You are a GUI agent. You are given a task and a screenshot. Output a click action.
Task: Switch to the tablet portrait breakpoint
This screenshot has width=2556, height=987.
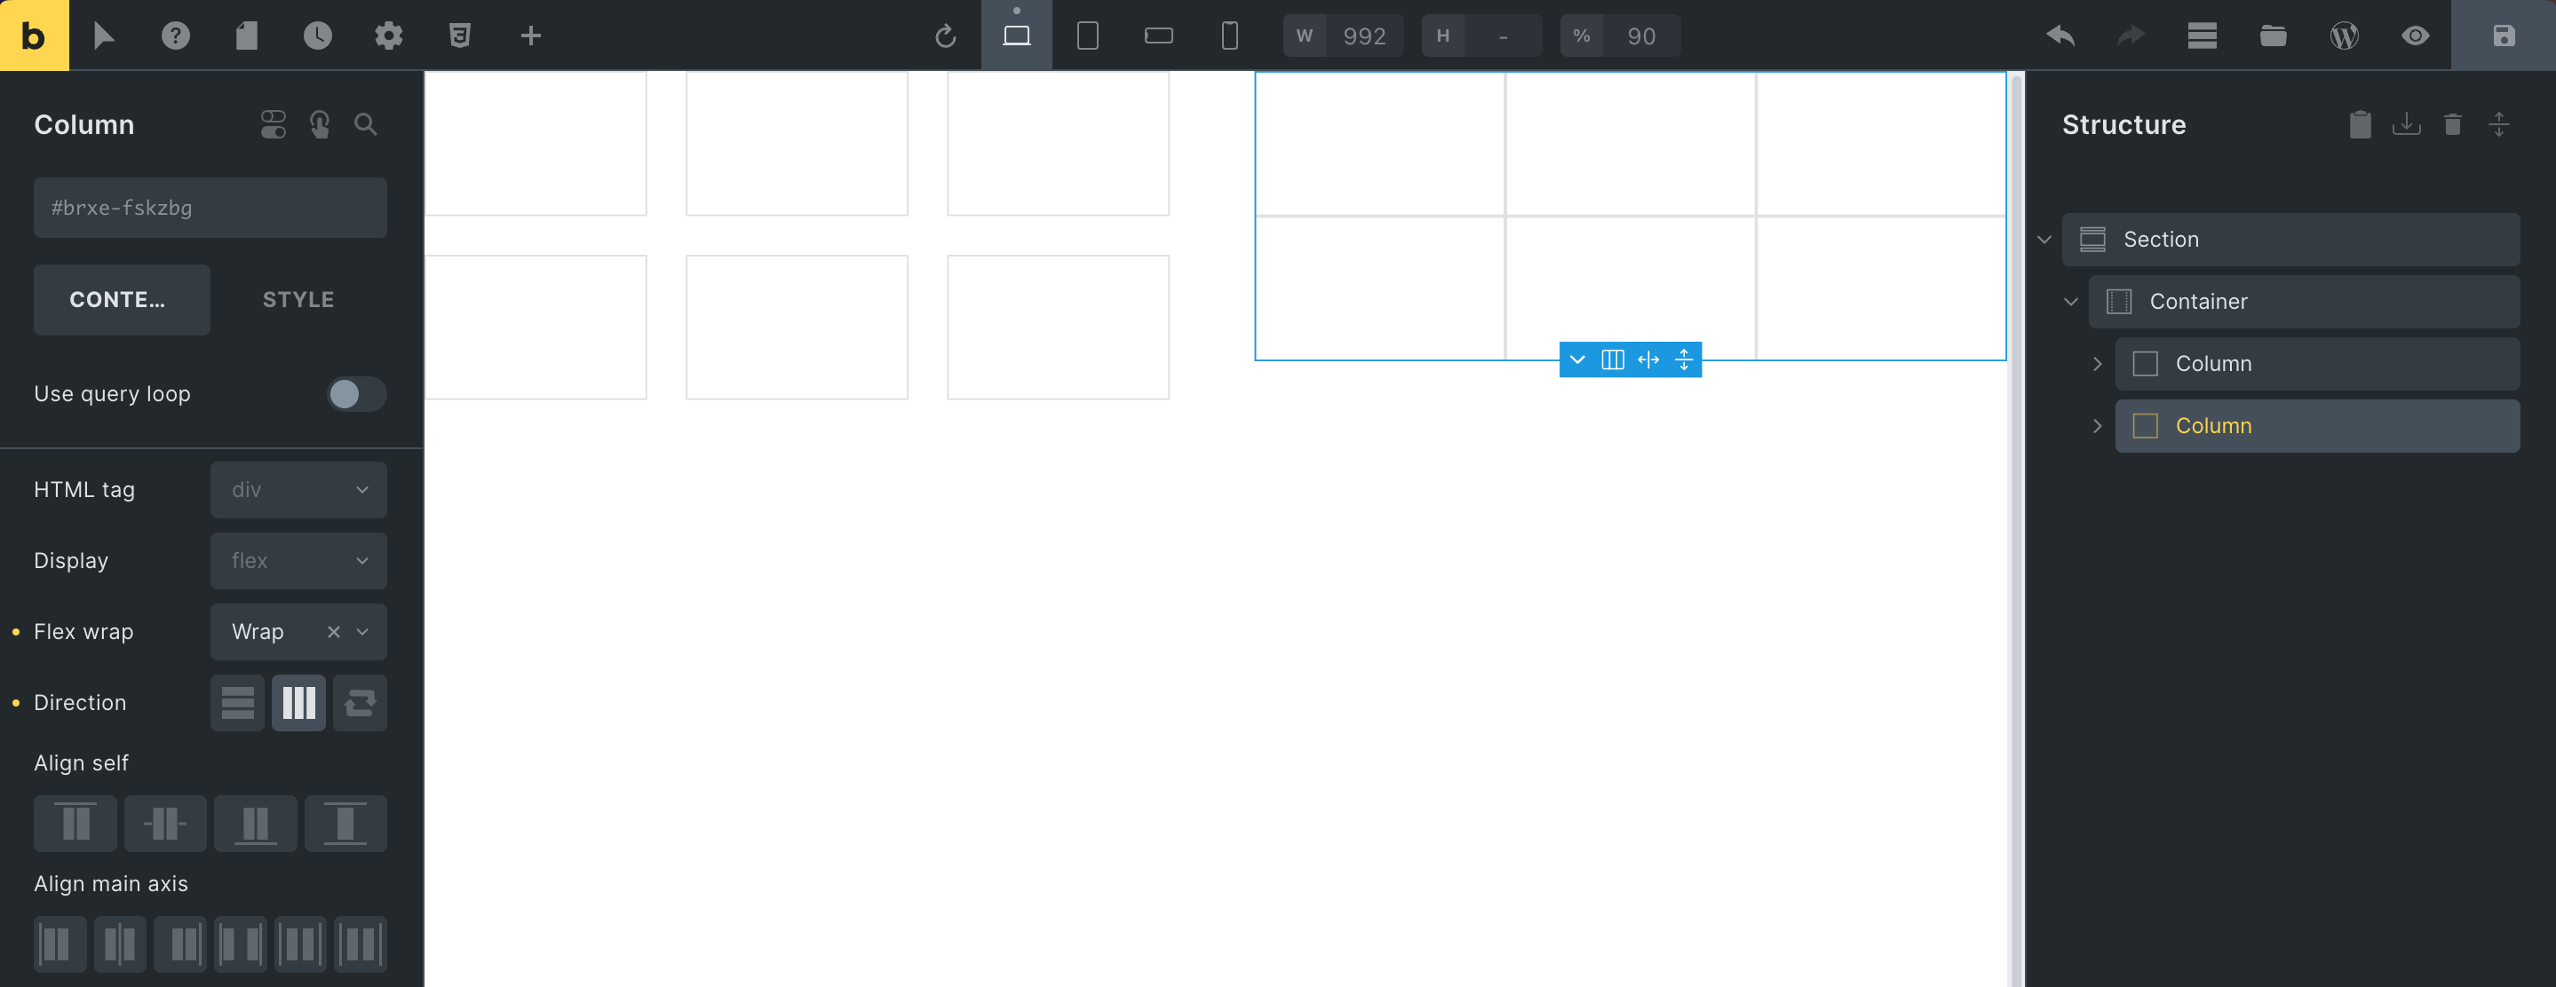(x=1087, y=36)
